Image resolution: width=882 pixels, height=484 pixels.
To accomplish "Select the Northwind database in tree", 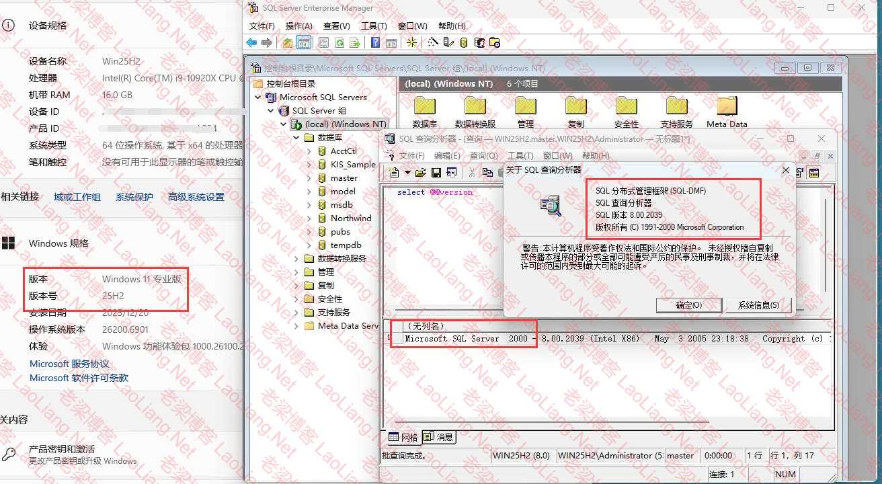I will (350, 218).
